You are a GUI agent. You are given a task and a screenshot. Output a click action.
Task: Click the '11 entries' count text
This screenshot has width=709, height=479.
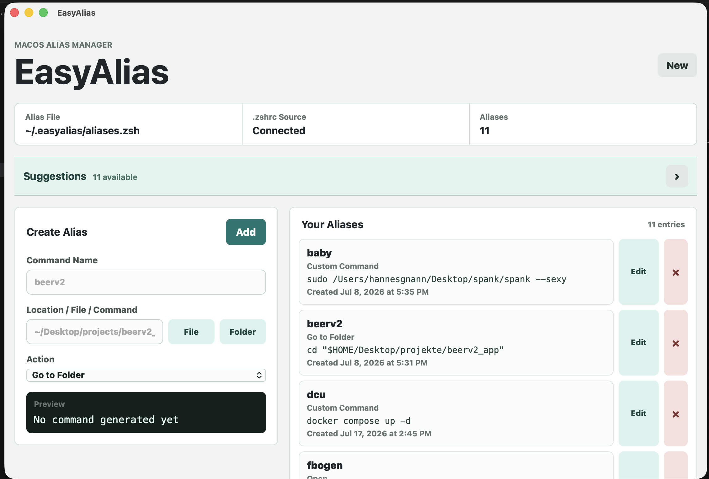666,224
